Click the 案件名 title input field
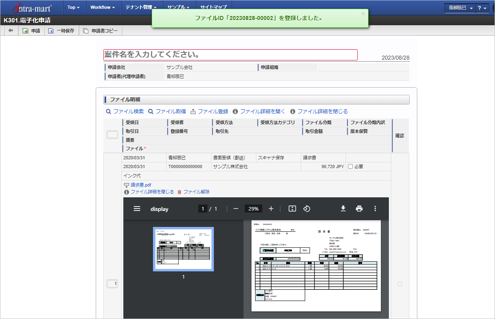Screen dimensions: 495x319 pos(230,55)
